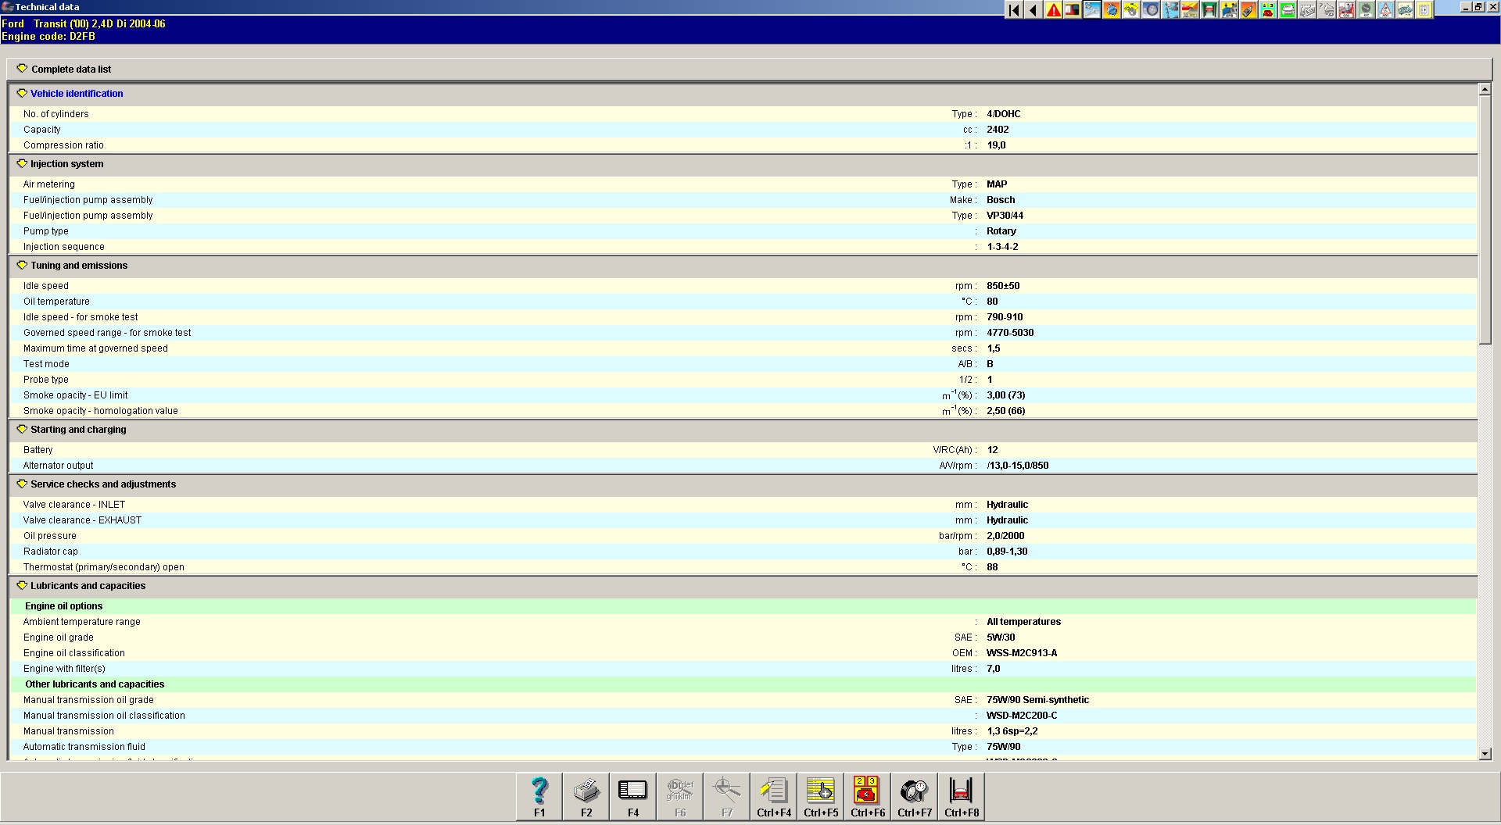Click the scrollbar down arrow
This screenshot has height=825, width=1501.
click(1485, 754)
